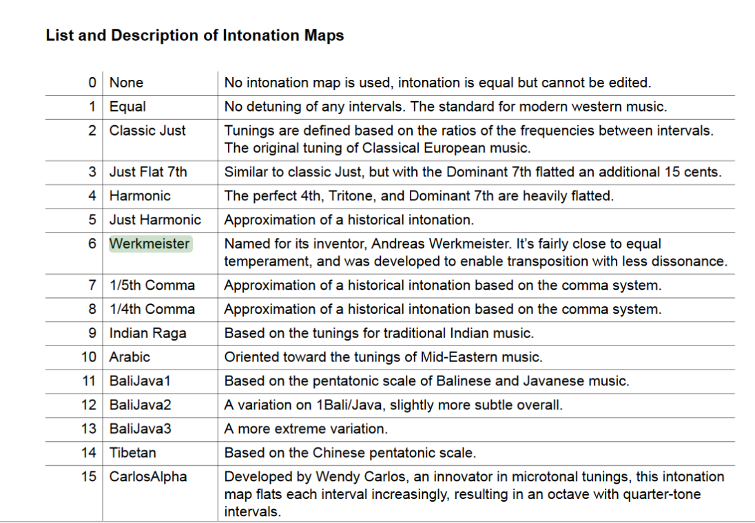Screen dimensions: 755x523
Task: Click the 'CarlosAlpha' map name
Action: pyautogui.click(x=148, y=476)
